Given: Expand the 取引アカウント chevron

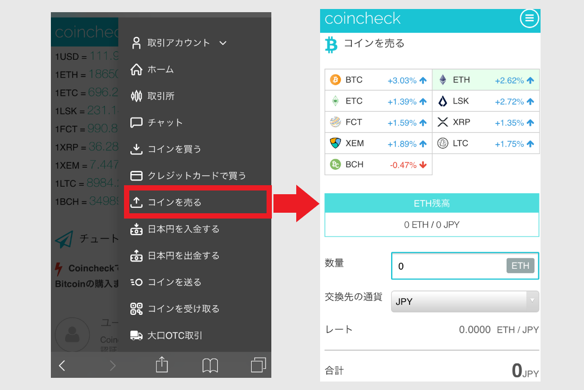Looking at the screenshot, I should [223, 43].
